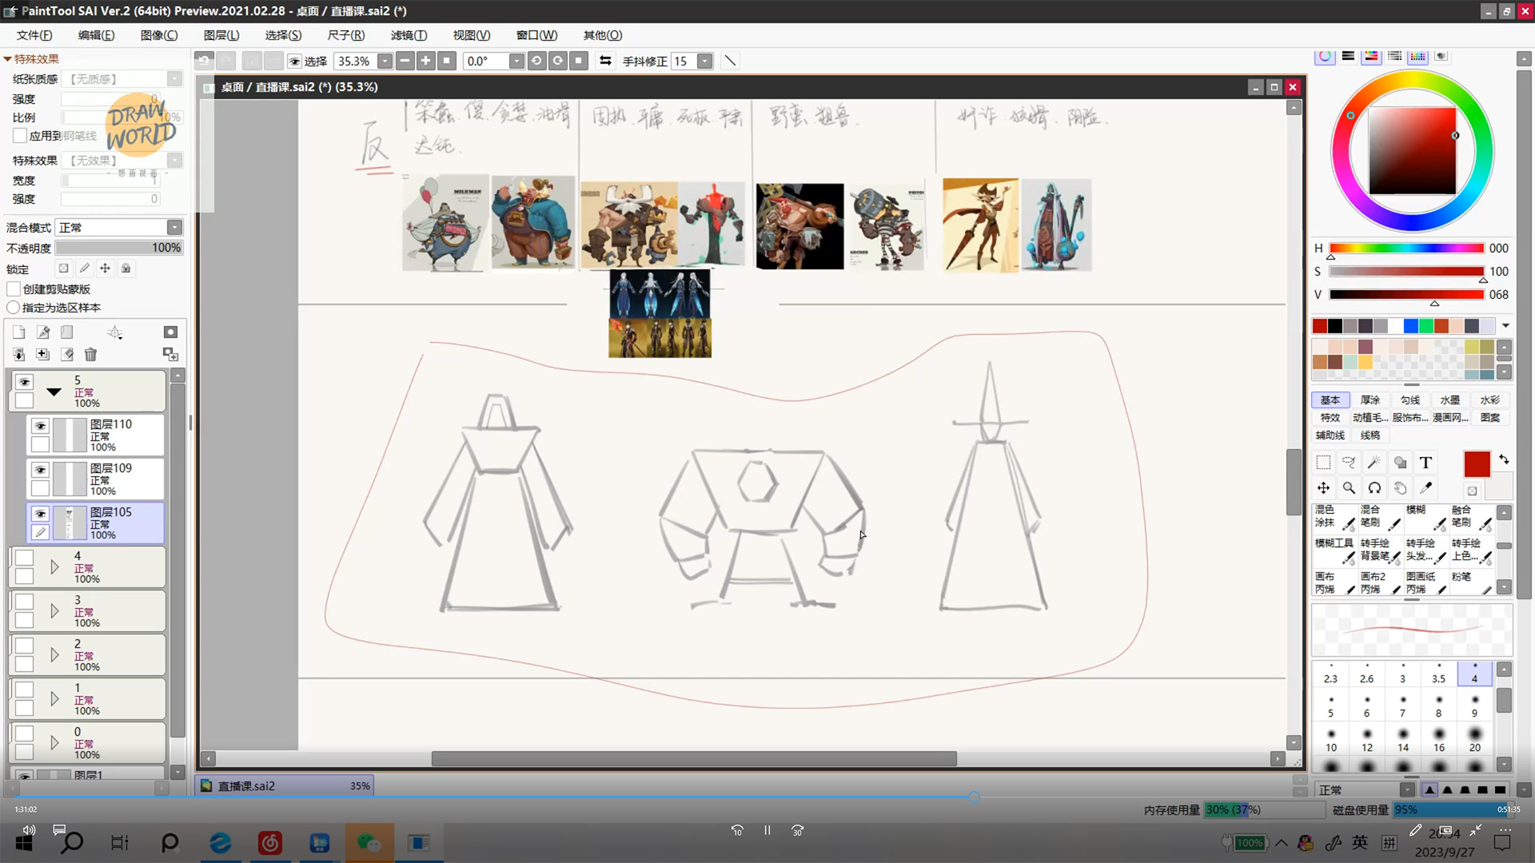The width and height of the screenshot is (1535, 863).
Task: Choose brush size 8
Action: (1438, 706)
